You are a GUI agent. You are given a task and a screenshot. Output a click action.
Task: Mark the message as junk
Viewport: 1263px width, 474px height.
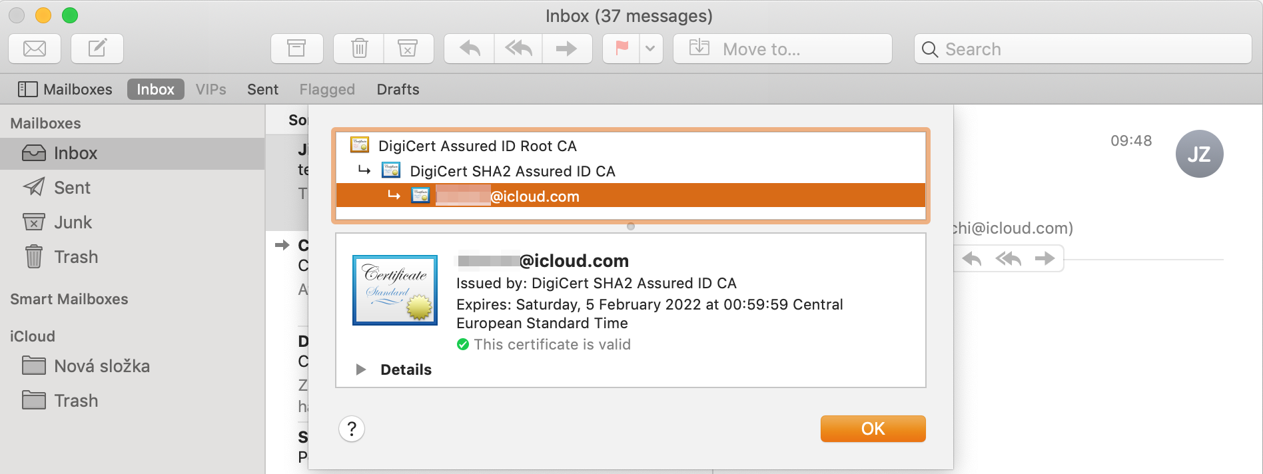point(408,49)
